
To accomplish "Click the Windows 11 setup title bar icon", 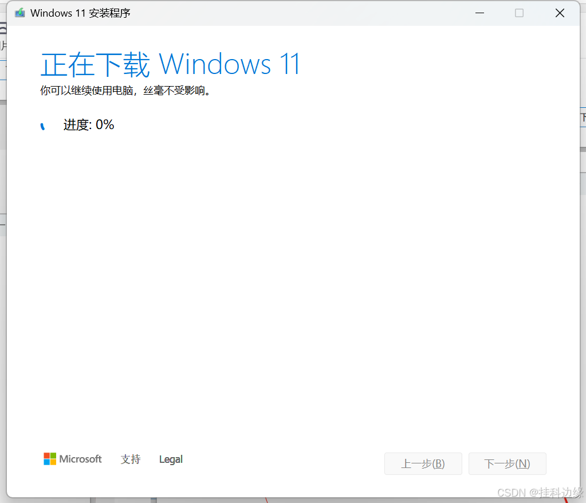I will coord(20,13).
